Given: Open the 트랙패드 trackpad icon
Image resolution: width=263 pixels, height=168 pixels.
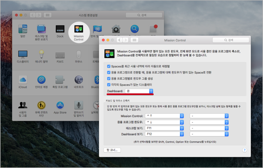Looking at the screenshot, I should click(96, 55).
